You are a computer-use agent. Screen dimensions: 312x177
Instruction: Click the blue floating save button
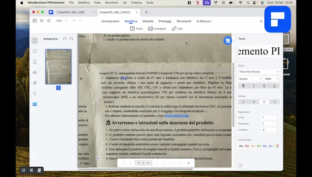coord(228,41)
